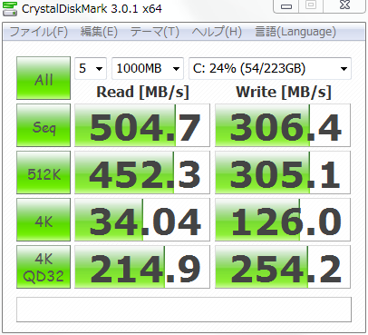
Task: Select the 4K QD32 read result 214.9
Action: click(x=142, y=267)
